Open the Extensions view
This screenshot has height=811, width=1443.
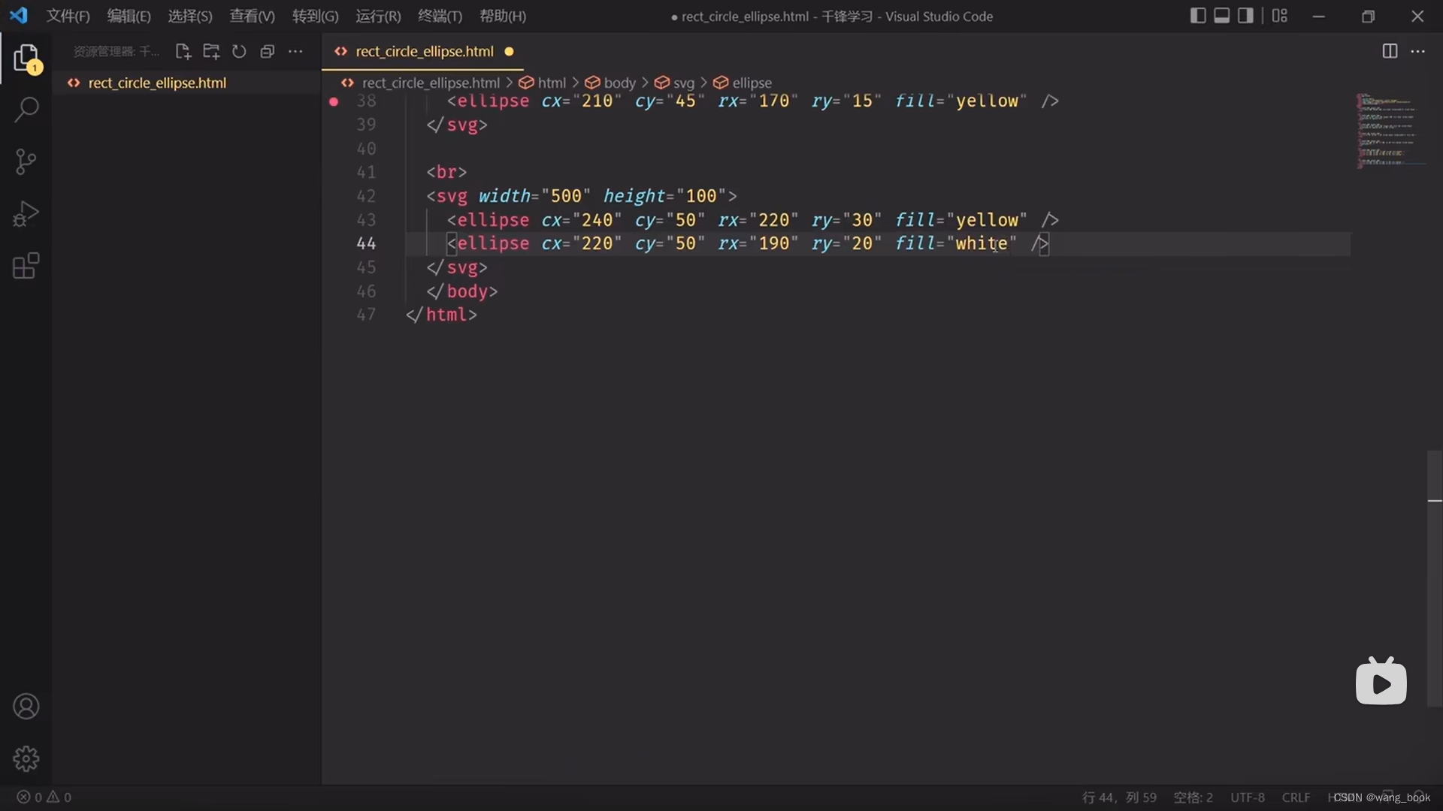click(x=26, y=266)
